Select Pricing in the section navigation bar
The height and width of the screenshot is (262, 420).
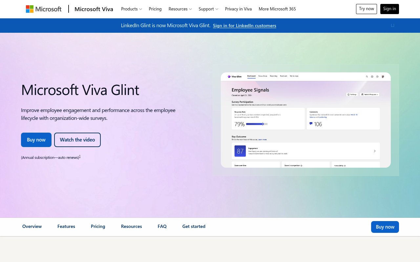98,226
